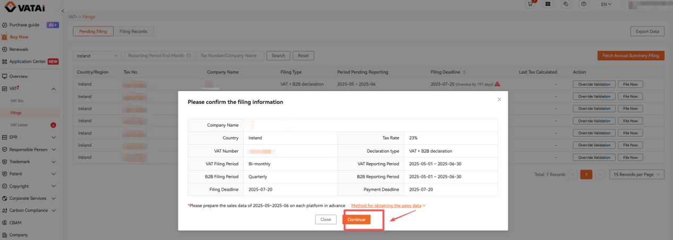The width and height of the screenshot is (673, 240).
Task: Click the VAT icon in sidebar
Action: (5, 88)
